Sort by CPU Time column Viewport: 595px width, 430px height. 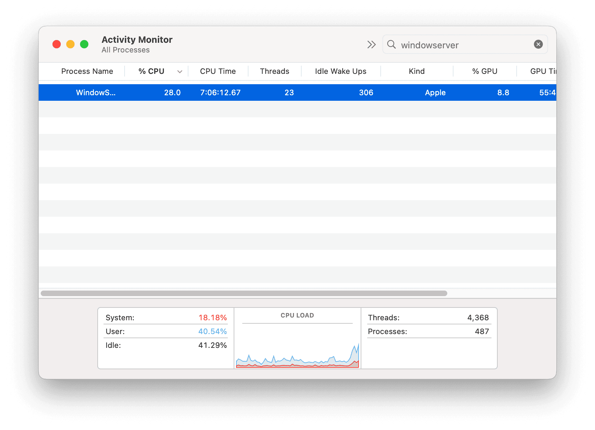[218, 71]
